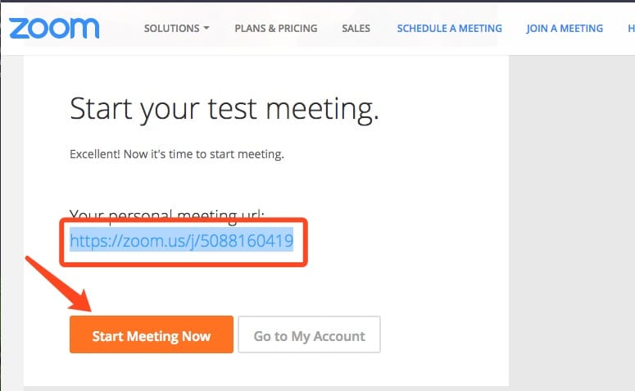
Task: Open the Join a Meeting link
Action: [x=565, y=28]
